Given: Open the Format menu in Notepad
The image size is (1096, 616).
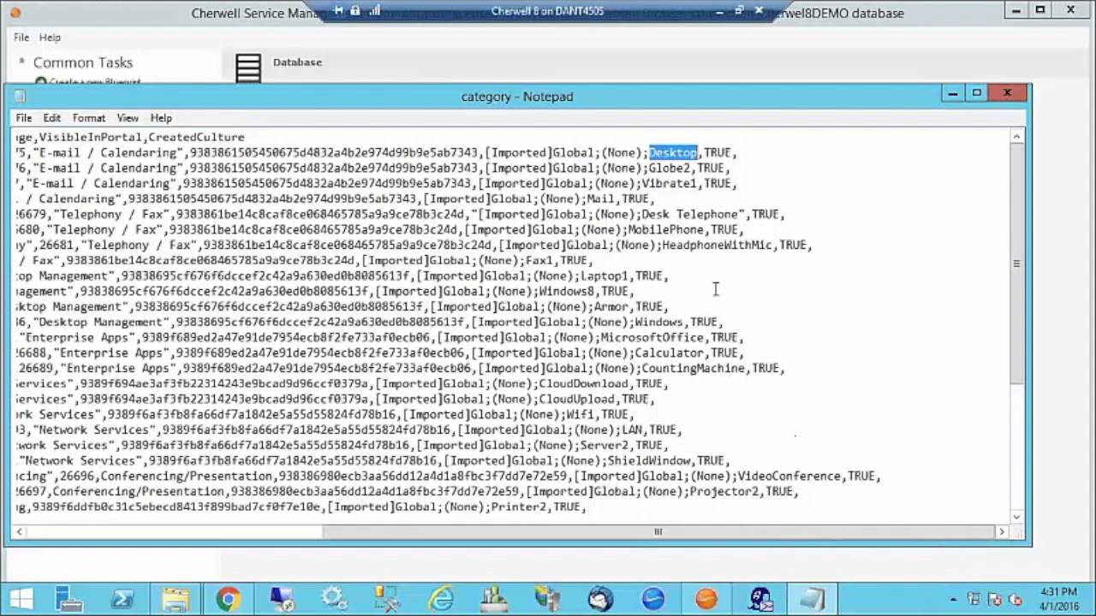Looking at the screenshot, I should [88, 117].
